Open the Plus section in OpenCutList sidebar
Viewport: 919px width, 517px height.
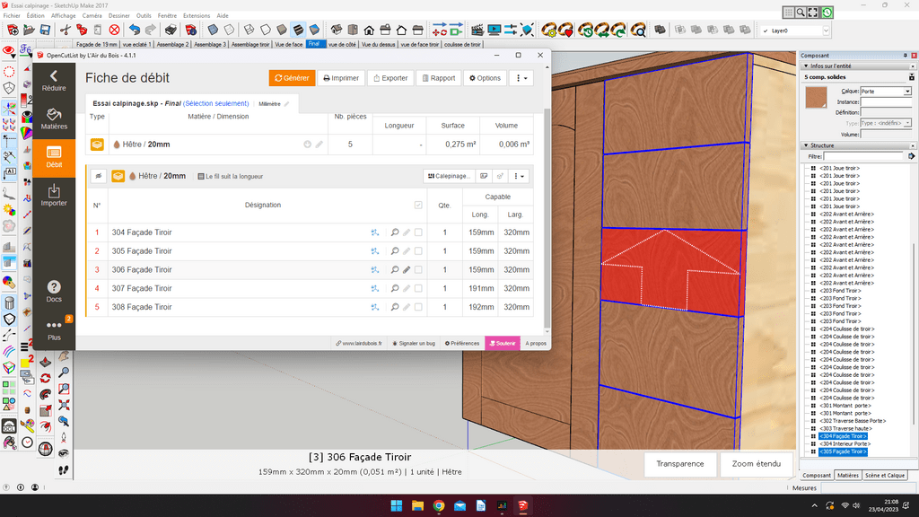click(x=54, y=330)
